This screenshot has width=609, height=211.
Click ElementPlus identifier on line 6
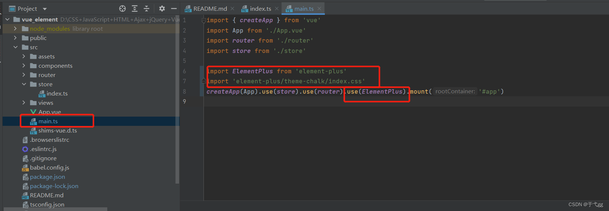tap(252, 71)
